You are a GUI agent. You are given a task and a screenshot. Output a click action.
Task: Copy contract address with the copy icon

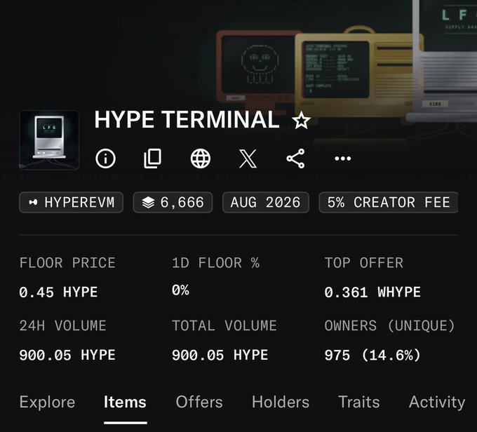tap(152, 158)
